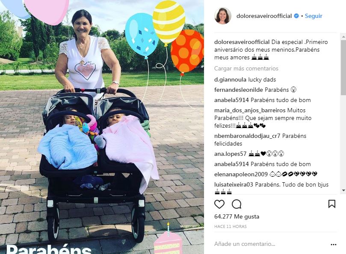Open d.giannoula commenter profile
Screen dimensions: 346x254
230,79
